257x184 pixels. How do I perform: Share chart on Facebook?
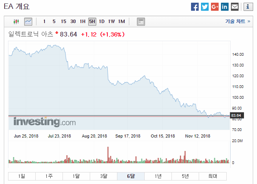click(195, 7)
